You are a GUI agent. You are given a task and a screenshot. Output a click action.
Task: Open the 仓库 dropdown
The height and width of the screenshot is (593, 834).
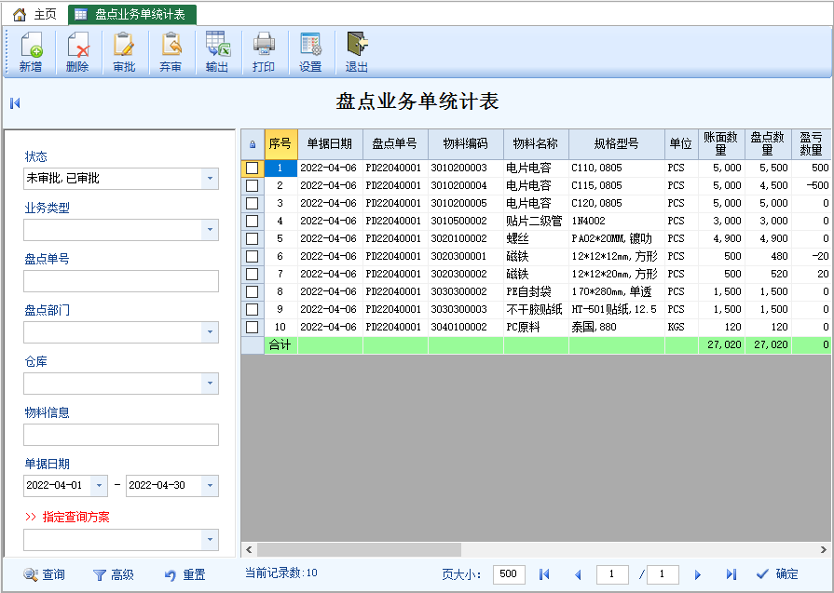click(210, 384)
